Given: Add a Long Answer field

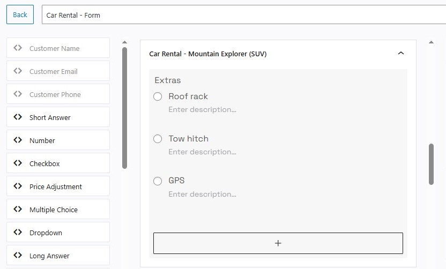Looking at the screenshot, I should coord(58,255).
